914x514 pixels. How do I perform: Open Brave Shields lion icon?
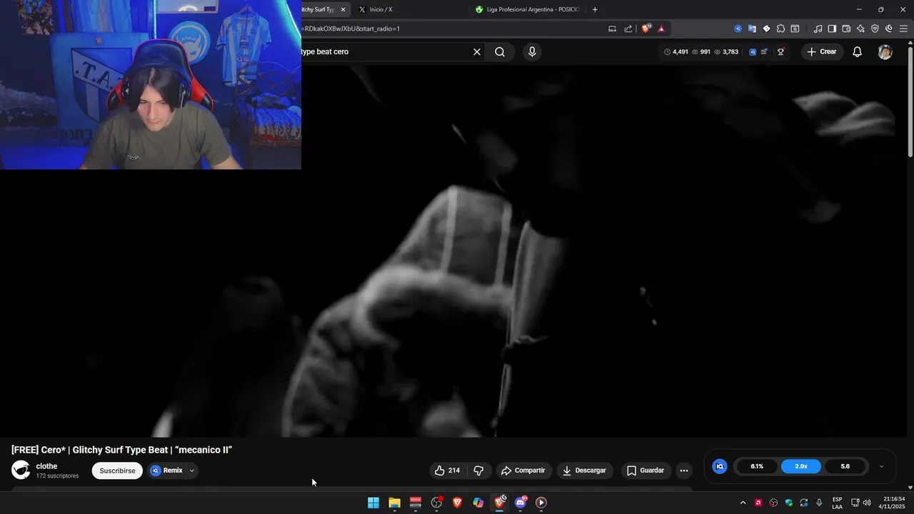point(646,29)
